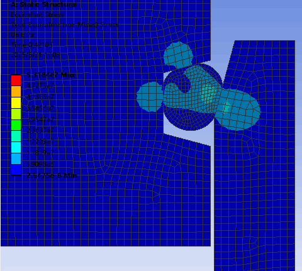Click the red legend color band

tap(16, 80)
